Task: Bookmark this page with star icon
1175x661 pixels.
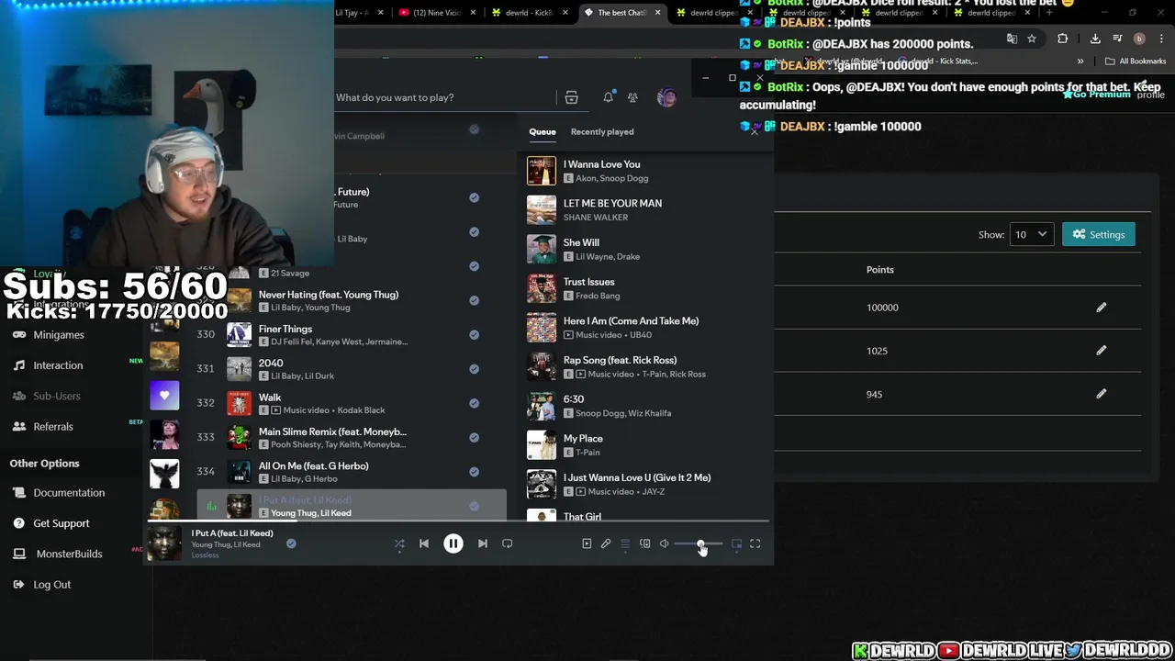Action: 1032,39
